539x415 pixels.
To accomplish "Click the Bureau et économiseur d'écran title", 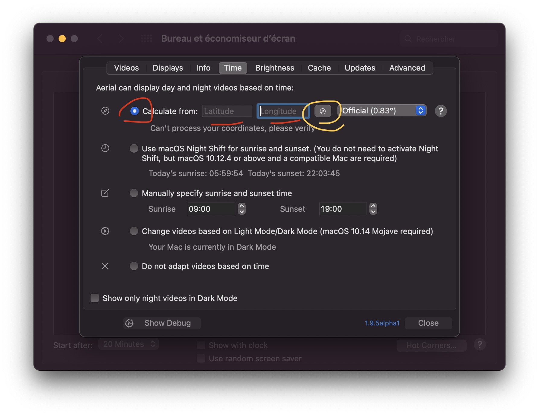I will pos(228,39).
